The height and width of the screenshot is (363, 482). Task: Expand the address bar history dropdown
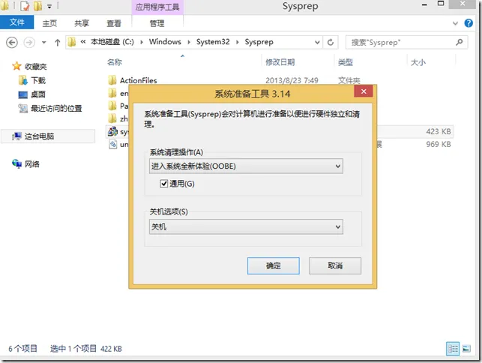(x=317, y=42)
